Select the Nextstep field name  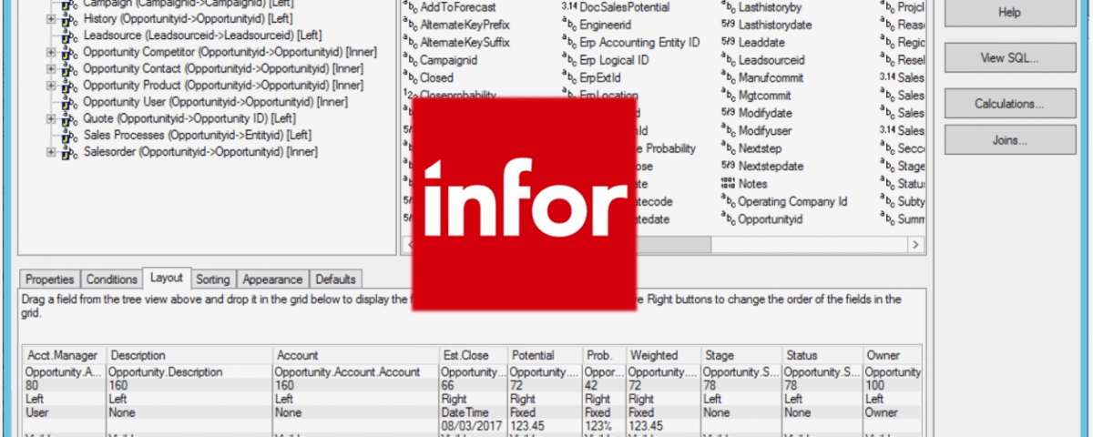point(760,148)
